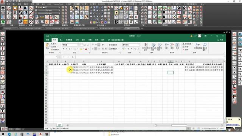Click the Excel zoom slider in status bar
Image resolution: width=242 pixels, height=136 pixels.
click(x=210, y=128)
